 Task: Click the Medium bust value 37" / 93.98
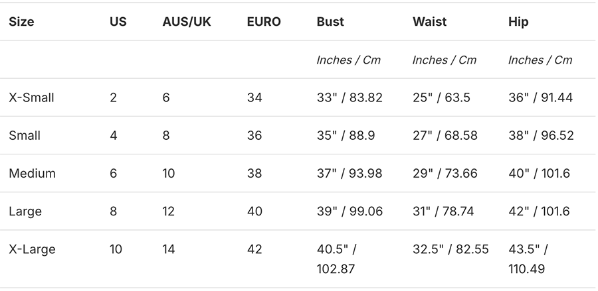click(x=349, y=174)
